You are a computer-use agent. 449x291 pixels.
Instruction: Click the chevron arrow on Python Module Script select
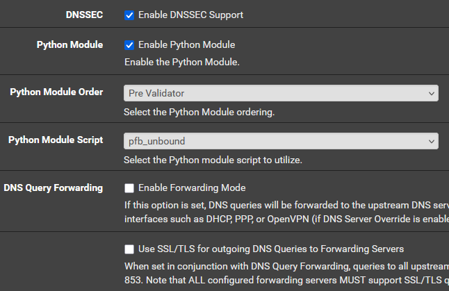[x=430, y=141]
